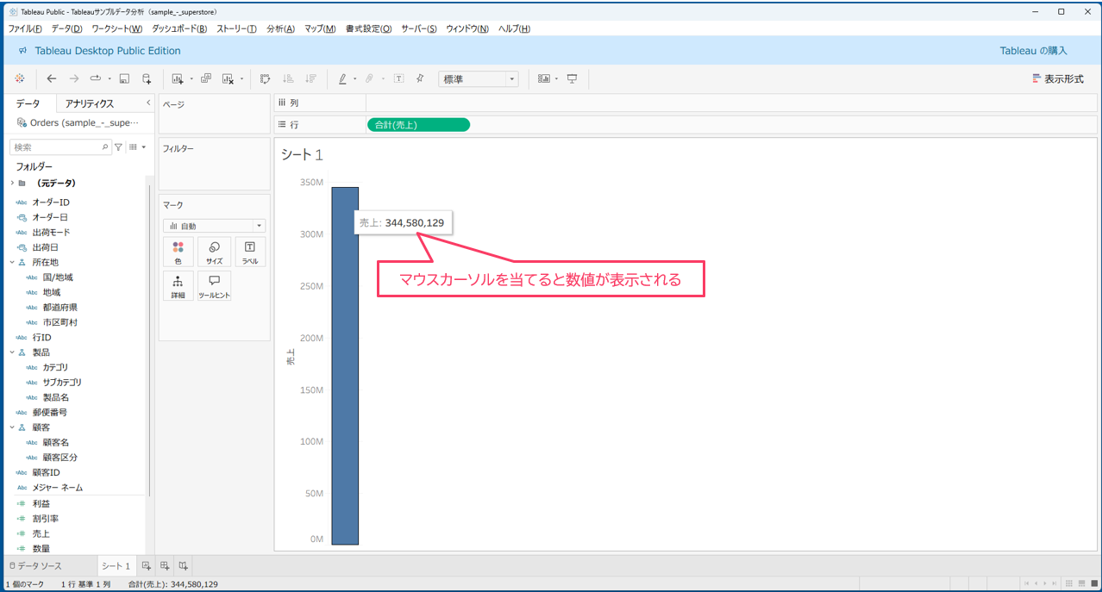The image size is (1102, 592).
Task: Click the 表示形式 (Show Me) button
Action: (x=1058, y=78)
